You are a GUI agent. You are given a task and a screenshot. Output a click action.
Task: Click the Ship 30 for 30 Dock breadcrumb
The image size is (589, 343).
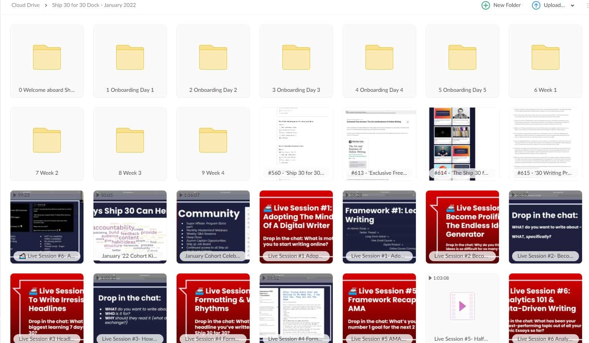coord(94,5)
